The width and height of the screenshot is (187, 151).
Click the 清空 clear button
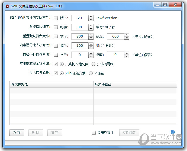click(x=55, y=133)
